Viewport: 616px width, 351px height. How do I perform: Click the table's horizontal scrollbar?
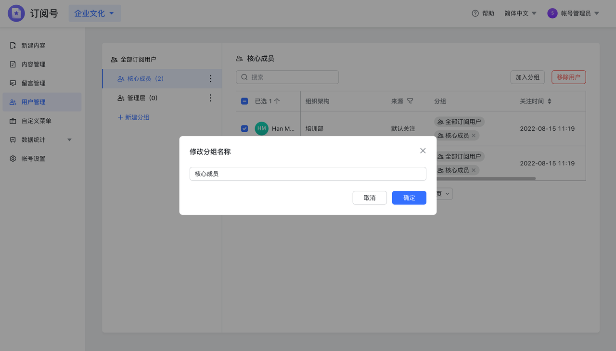coord(486,178)
